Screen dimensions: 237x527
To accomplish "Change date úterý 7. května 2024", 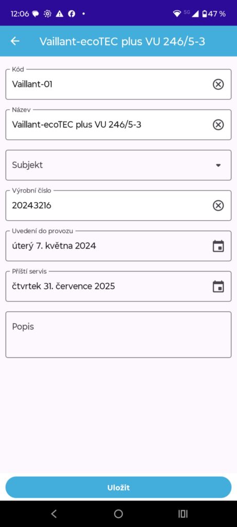I will 54,246.
